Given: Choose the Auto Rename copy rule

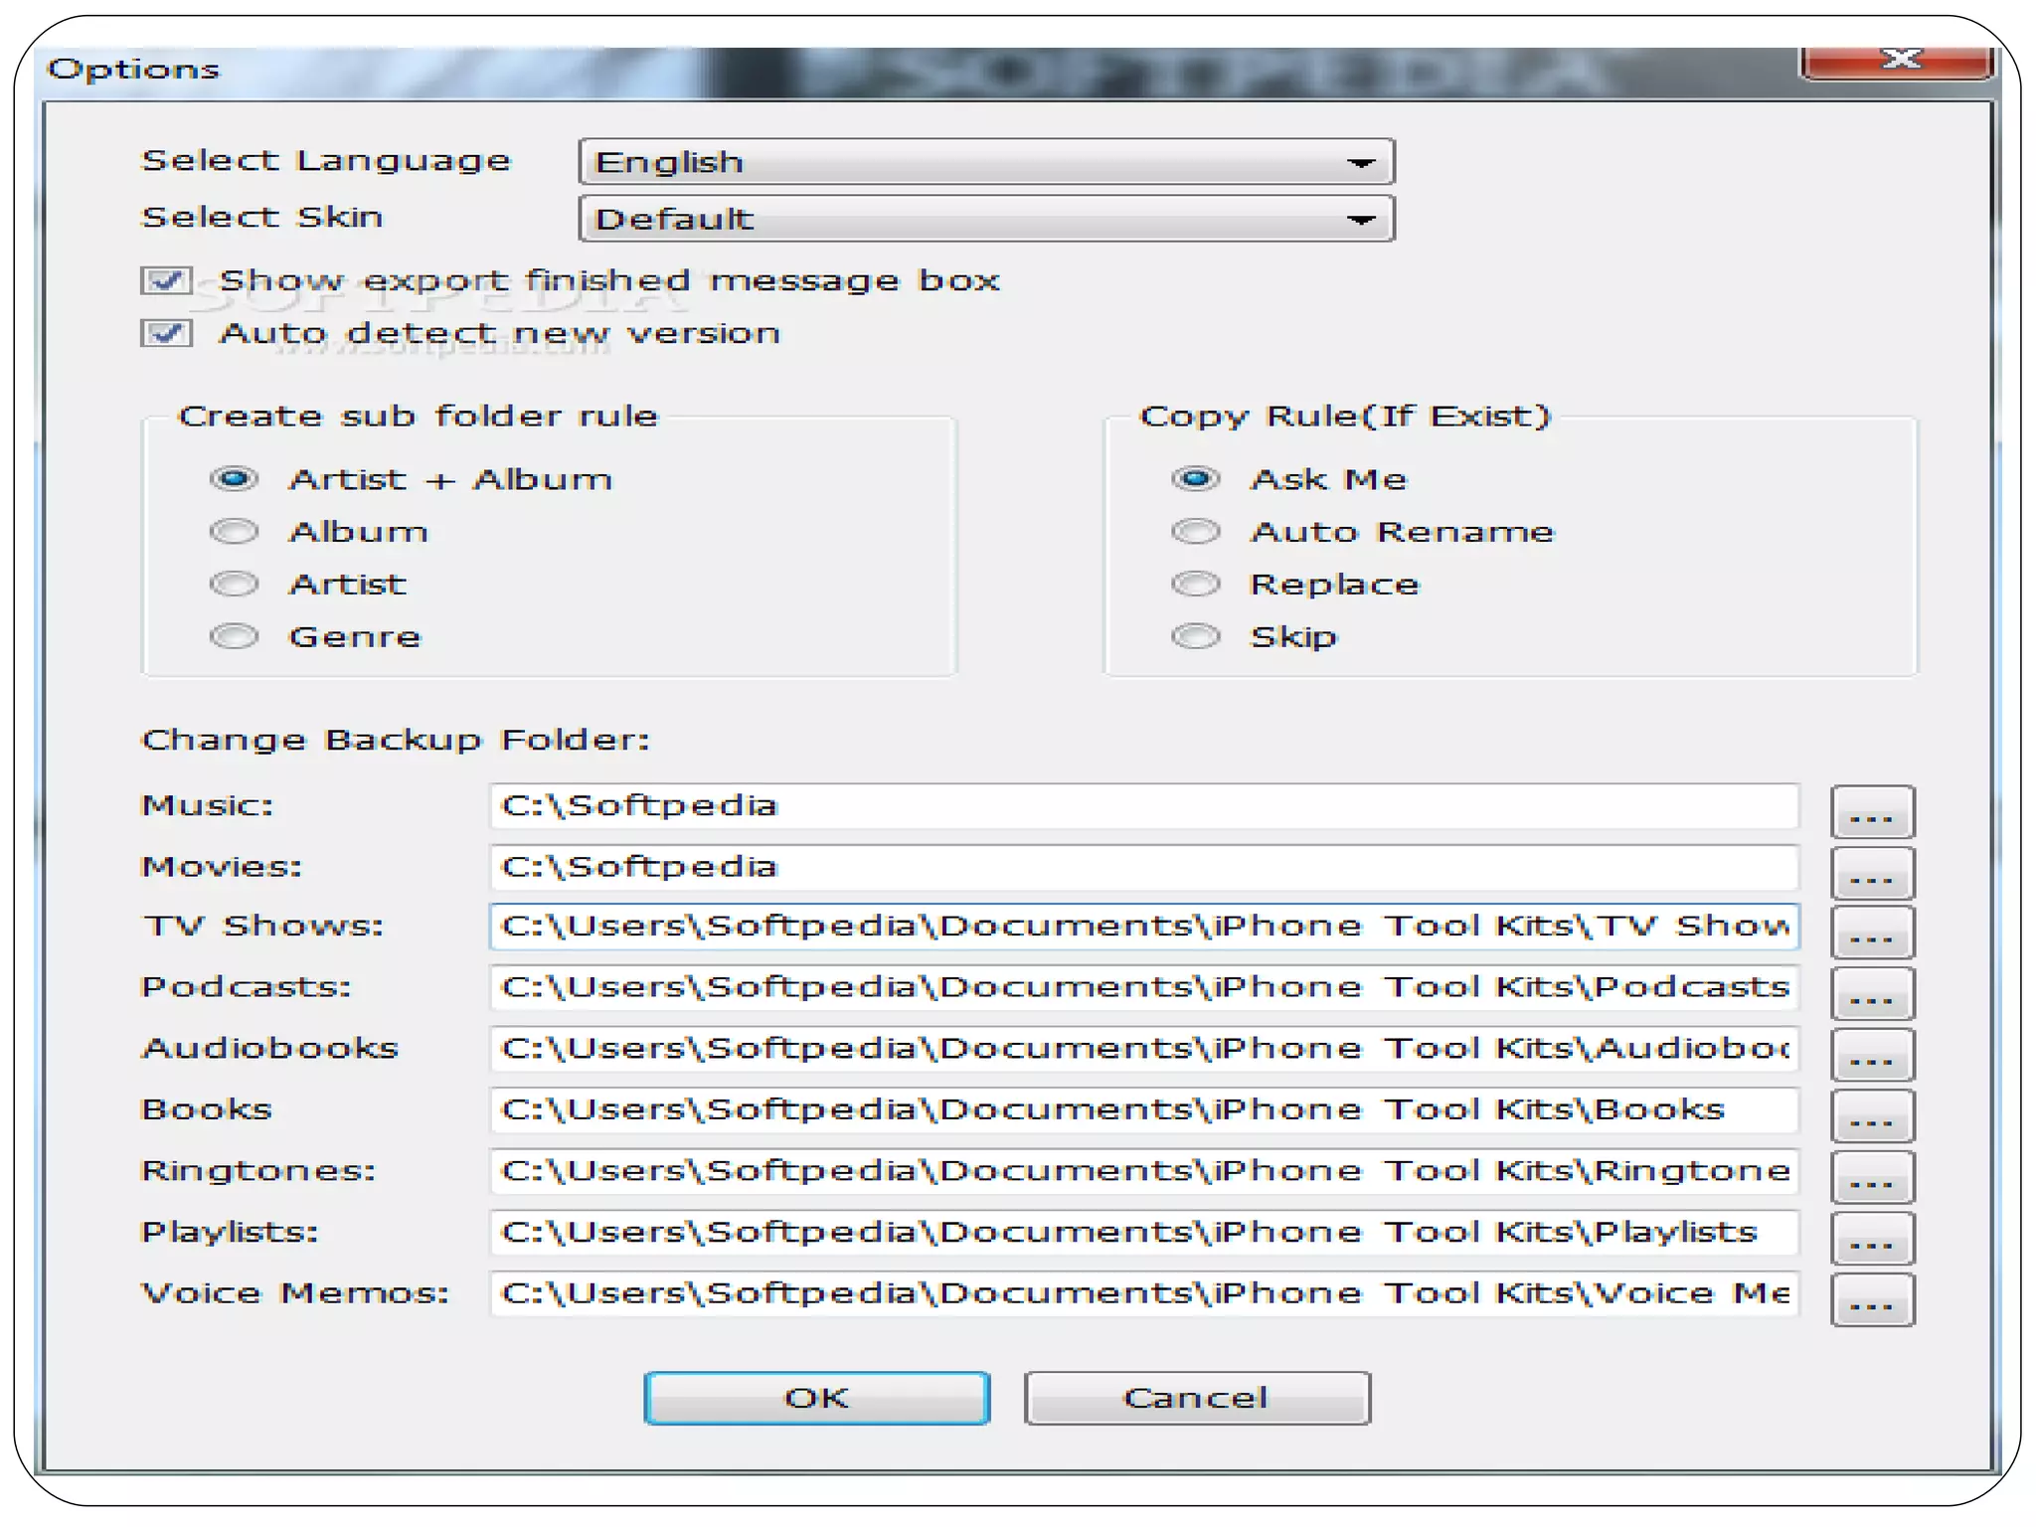Looking at the screenshot, I should coord(1195,532).
